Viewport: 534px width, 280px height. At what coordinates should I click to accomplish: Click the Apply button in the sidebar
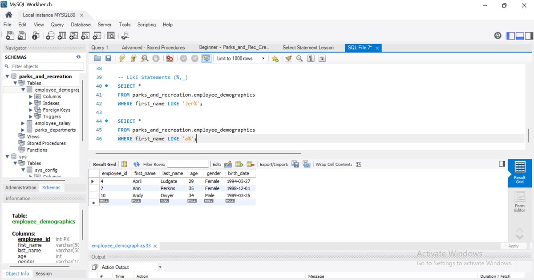513,245
